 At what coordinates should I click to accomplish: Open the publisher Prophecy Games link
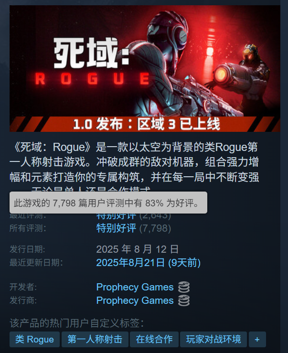point(135,300)
